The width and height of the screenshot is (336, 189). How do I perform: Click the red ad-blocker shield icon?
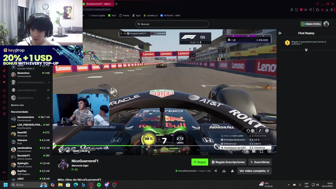click(x=301, y=10)
